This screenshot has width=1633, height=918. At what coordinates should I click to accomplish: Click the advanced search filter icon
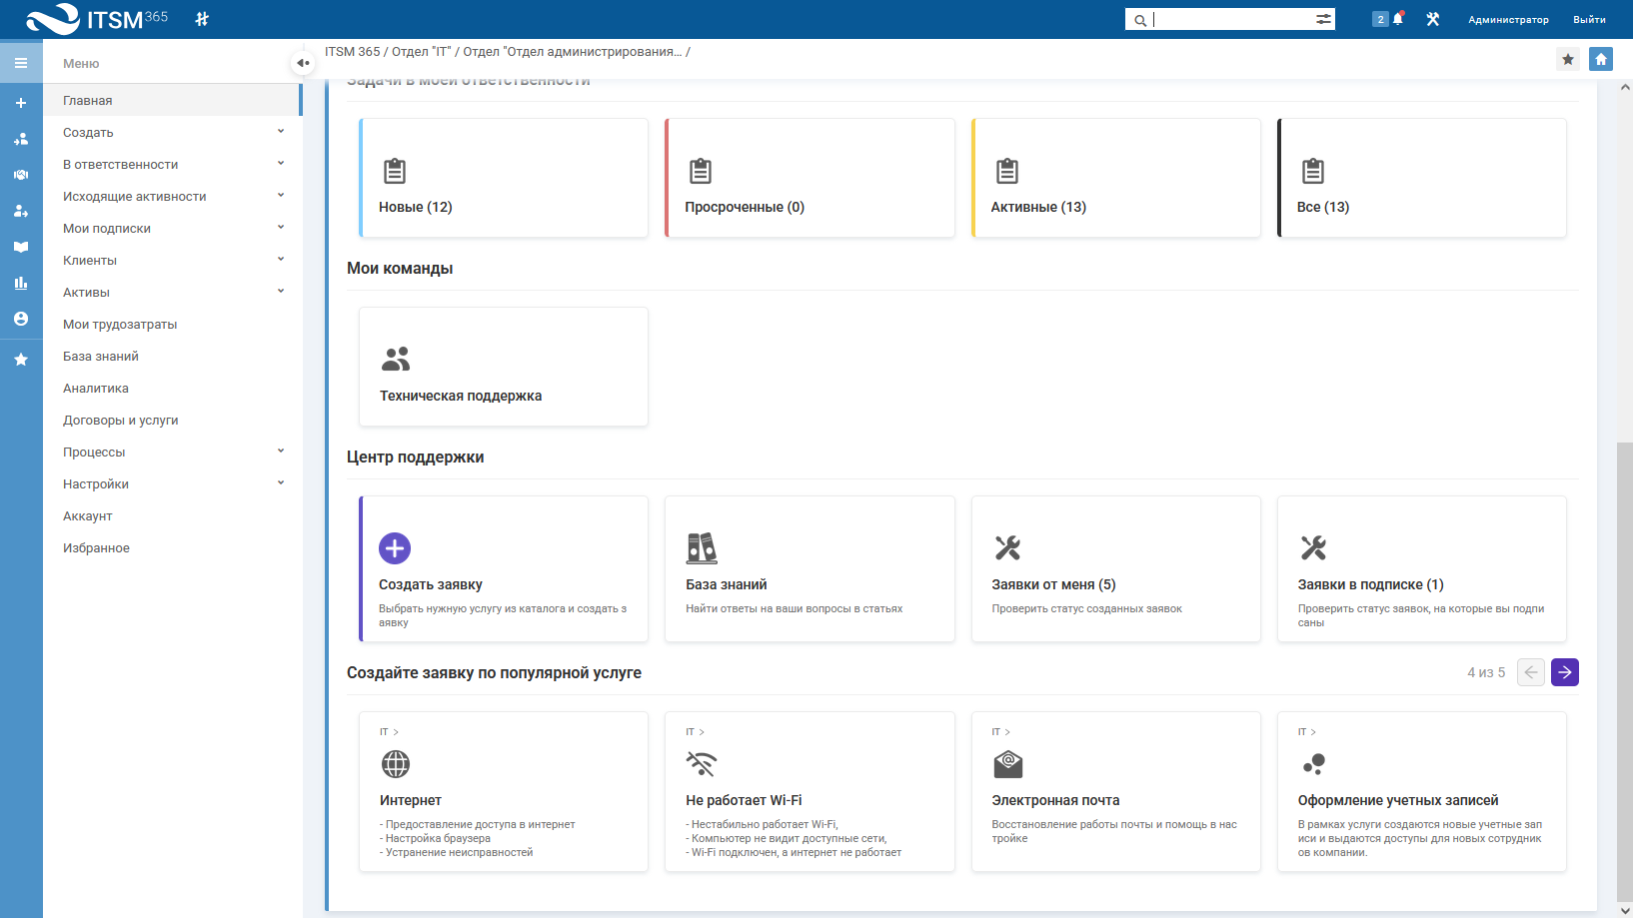pyautogui.click(x=1323, y=19)
